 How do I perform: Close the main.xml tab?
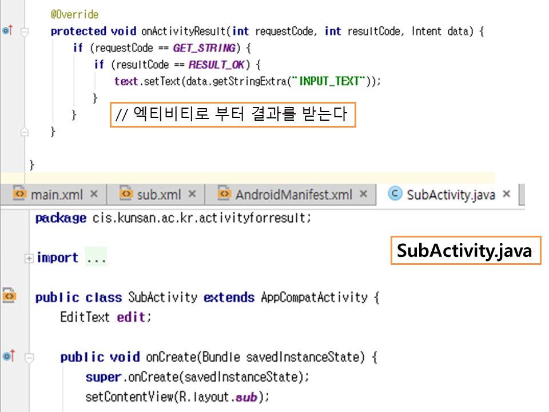pos(94,194)
